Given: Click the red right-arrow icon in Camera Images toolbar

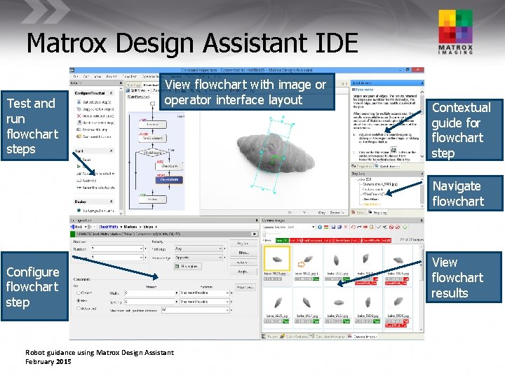Looking at the screenshot, I should click(365, 227).
